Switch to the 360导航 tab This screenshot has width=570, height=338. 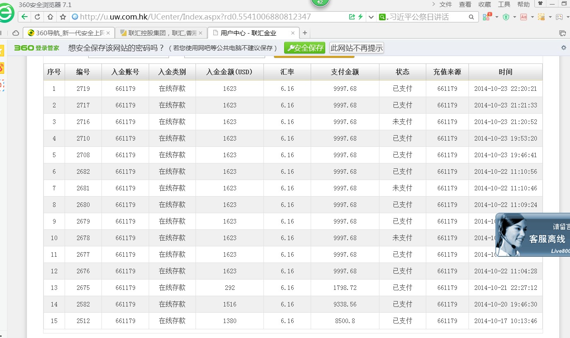point(69,33)
